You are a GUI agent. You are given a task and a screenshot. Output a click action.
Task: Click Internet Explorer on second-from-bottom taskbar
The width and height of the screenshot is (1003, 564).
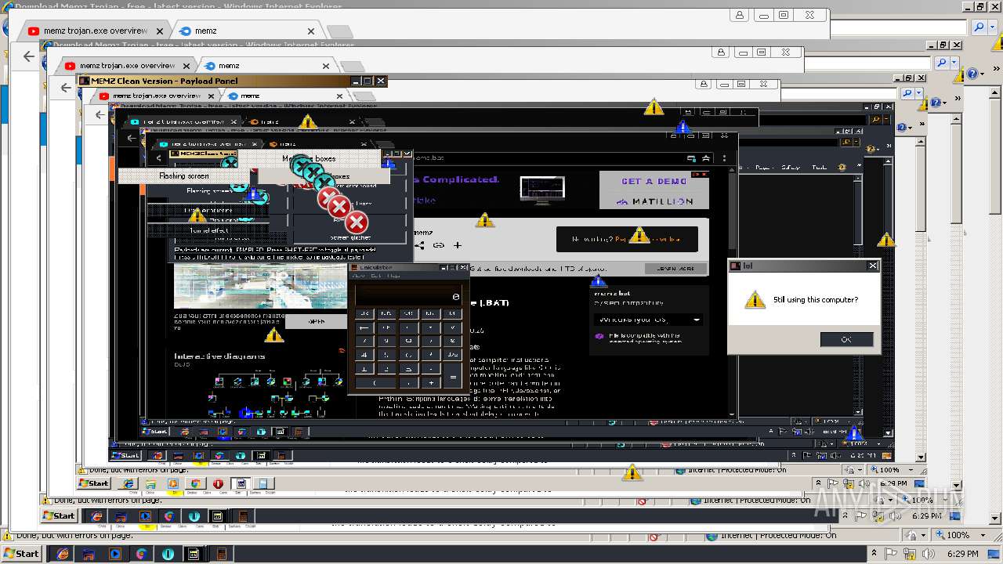coord(96,516)
